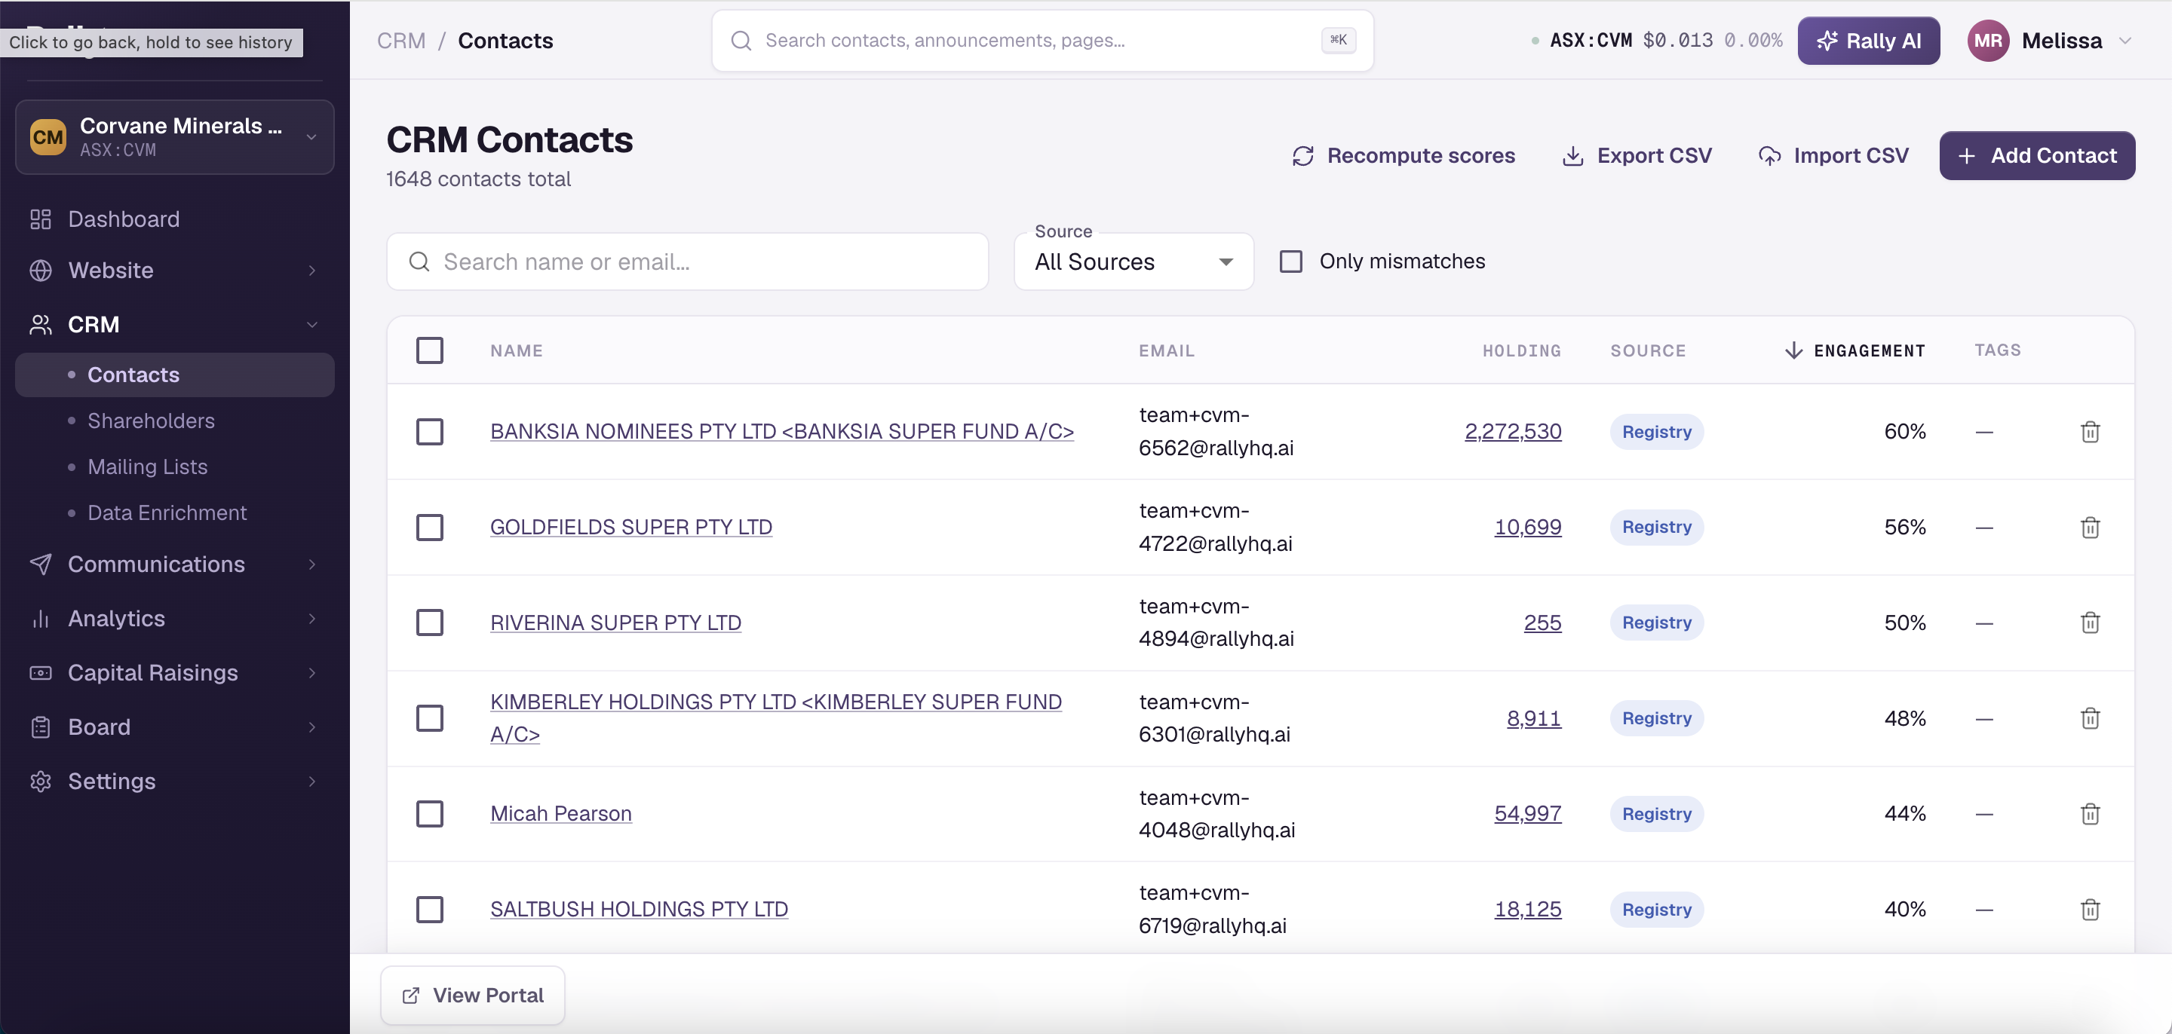Delete GOLDFIELDS SUPER contact with trash icon
The image size is (2172, 1034).
coord(2089,528)
